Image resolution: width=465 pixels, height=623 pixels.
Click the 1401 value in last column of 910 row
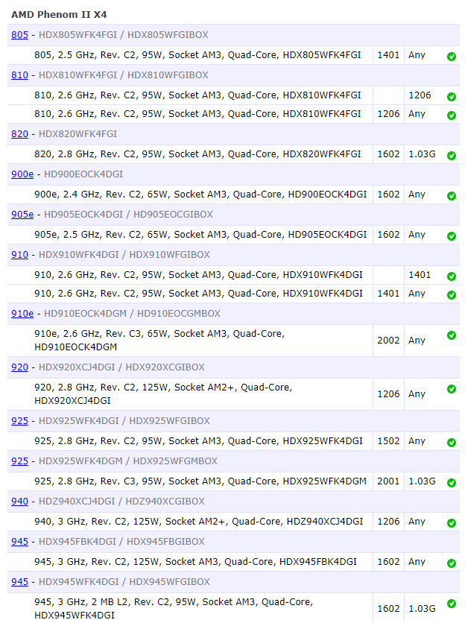(x=420, y=274)
